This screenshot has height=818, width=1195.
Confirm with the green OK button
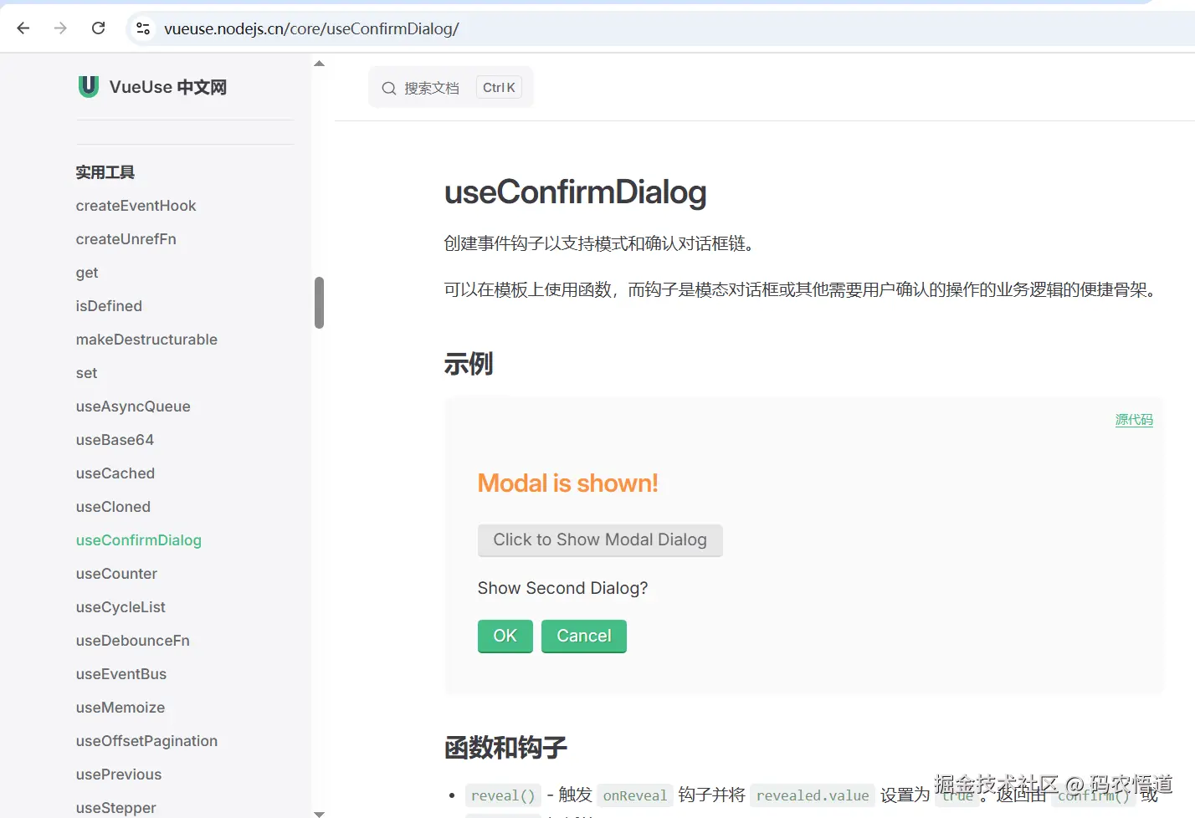tap(505, 636)
